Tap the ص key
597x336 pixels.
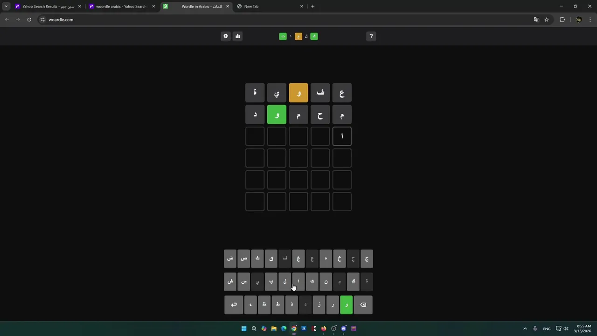pyautogui.click(x=244, y=259)
